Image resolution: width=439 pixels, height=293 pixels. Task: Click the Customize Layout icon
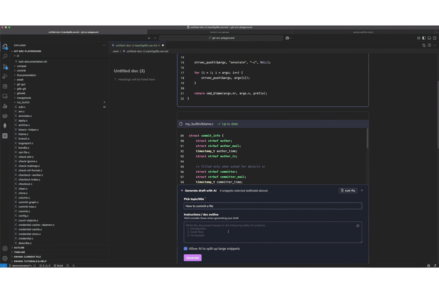point(419,38)
